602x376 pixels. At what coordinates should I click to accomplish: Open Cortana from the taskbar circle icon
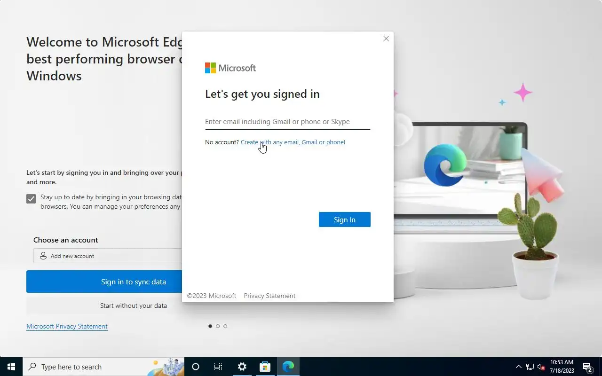click(x=196, y=367)
